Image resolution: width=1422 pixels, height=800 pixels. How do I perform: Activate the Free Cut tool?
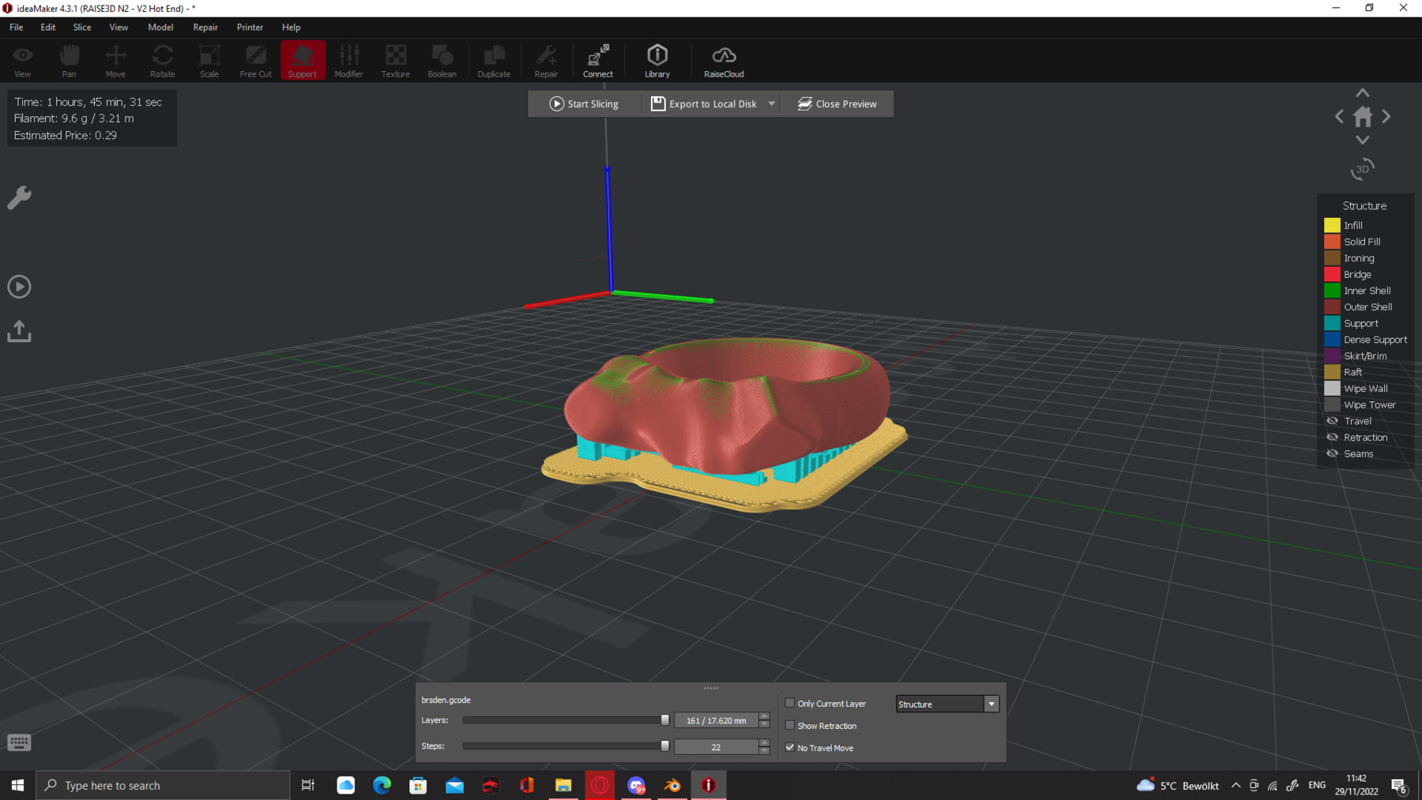254,59
